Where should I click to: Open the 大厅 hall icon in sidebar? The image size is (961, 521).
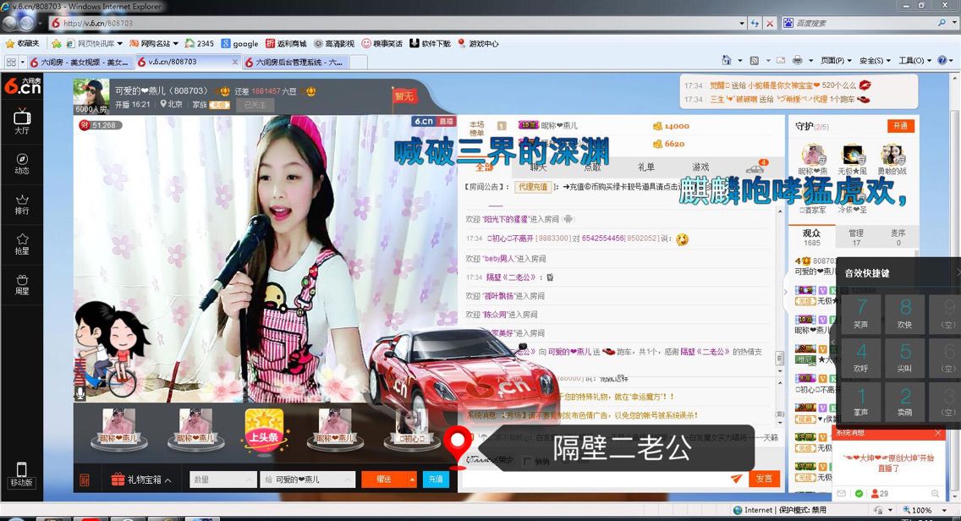coord(21,121)
